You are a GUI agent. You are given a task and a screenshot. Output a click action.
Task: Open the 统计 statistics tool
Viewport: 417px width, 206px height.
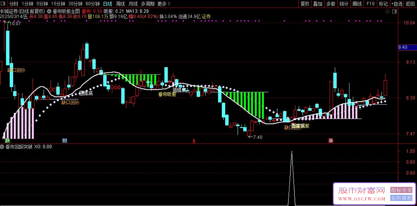pyautogui.click(x=344, y=4)
